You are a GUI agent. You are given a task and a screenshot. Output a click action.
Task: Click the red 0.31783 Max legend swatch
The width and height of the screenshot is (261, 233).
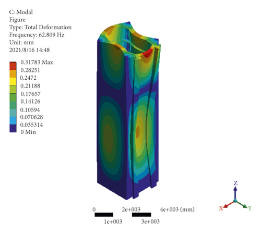click(x=13, y=66)
